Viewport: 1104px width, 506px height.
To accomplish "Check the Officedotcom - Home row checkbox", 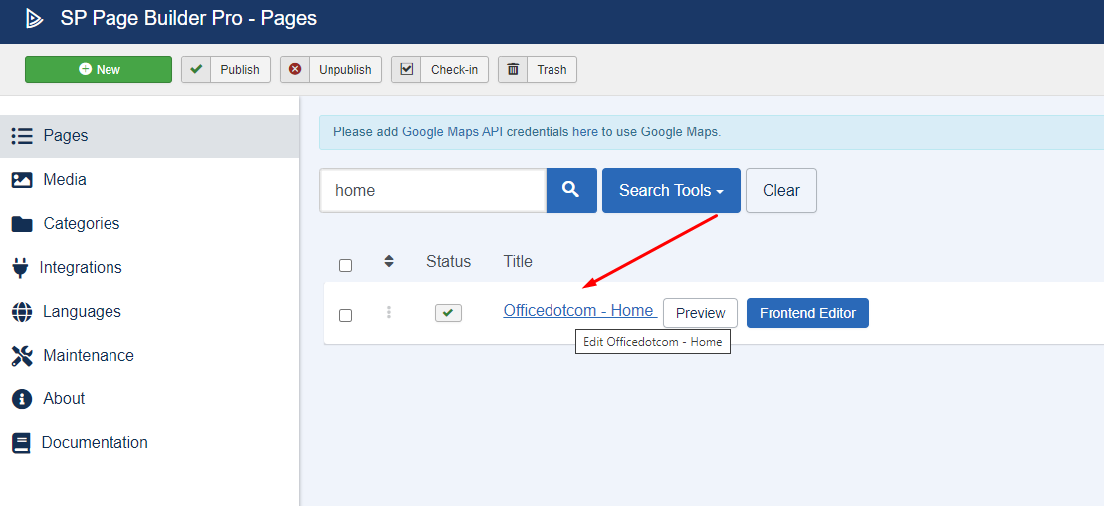I will pos(345,315).
